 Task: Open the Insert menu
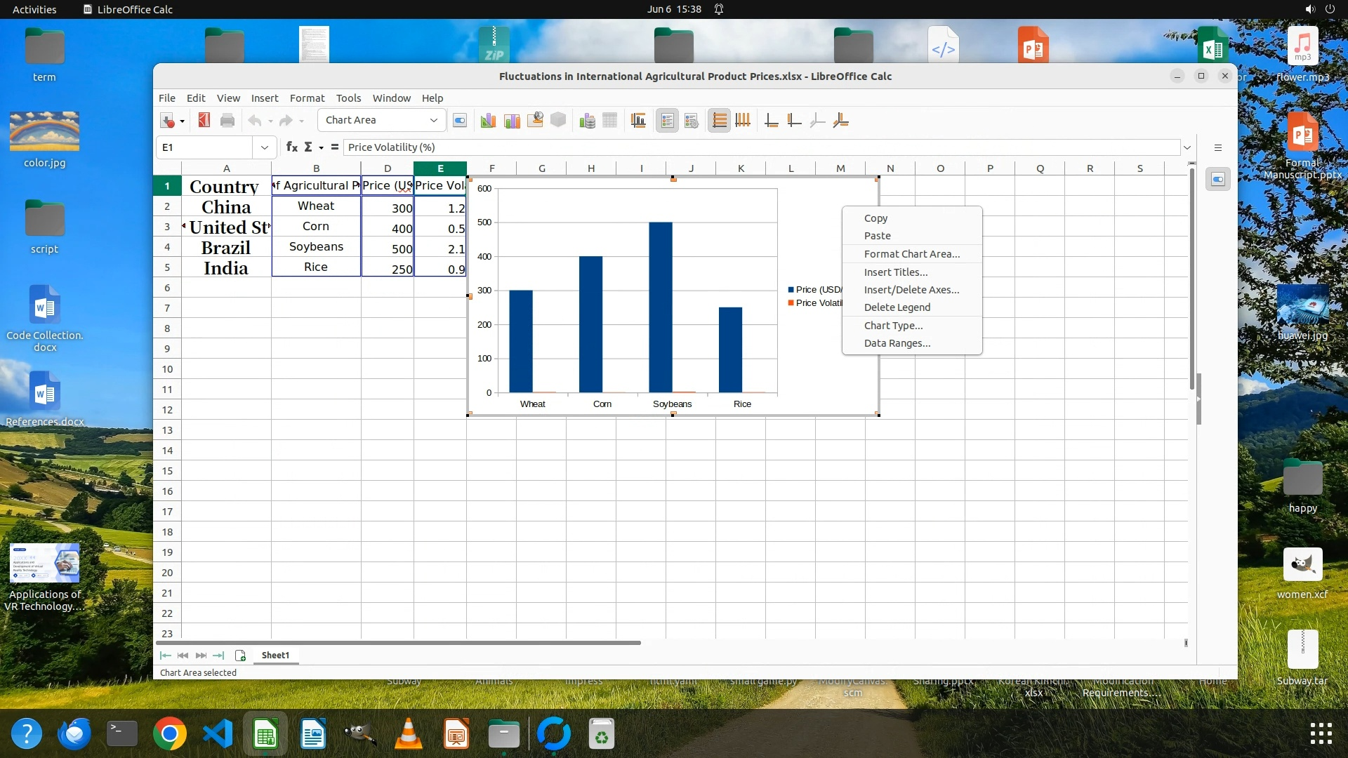(265, 98)
